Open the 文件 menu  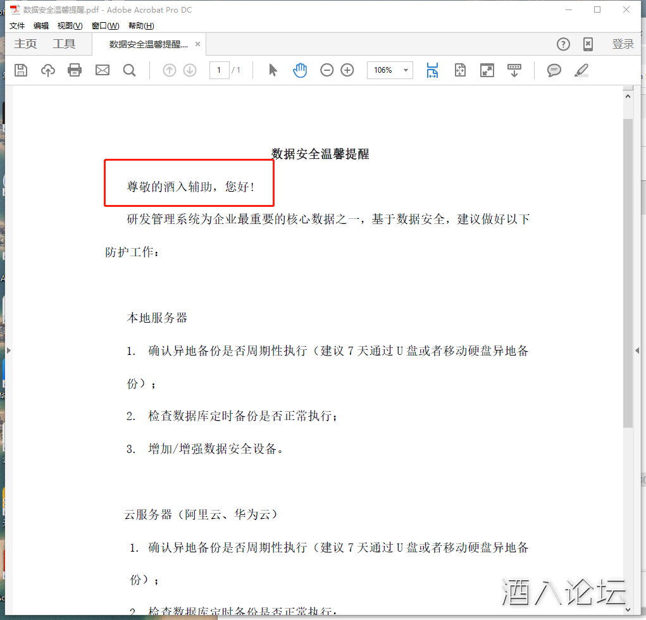17,26
